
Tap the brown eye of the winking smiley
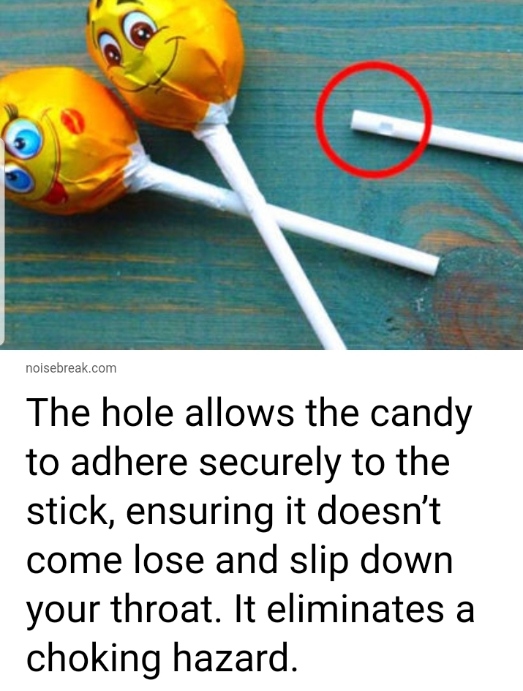click(x=140, y=29)
